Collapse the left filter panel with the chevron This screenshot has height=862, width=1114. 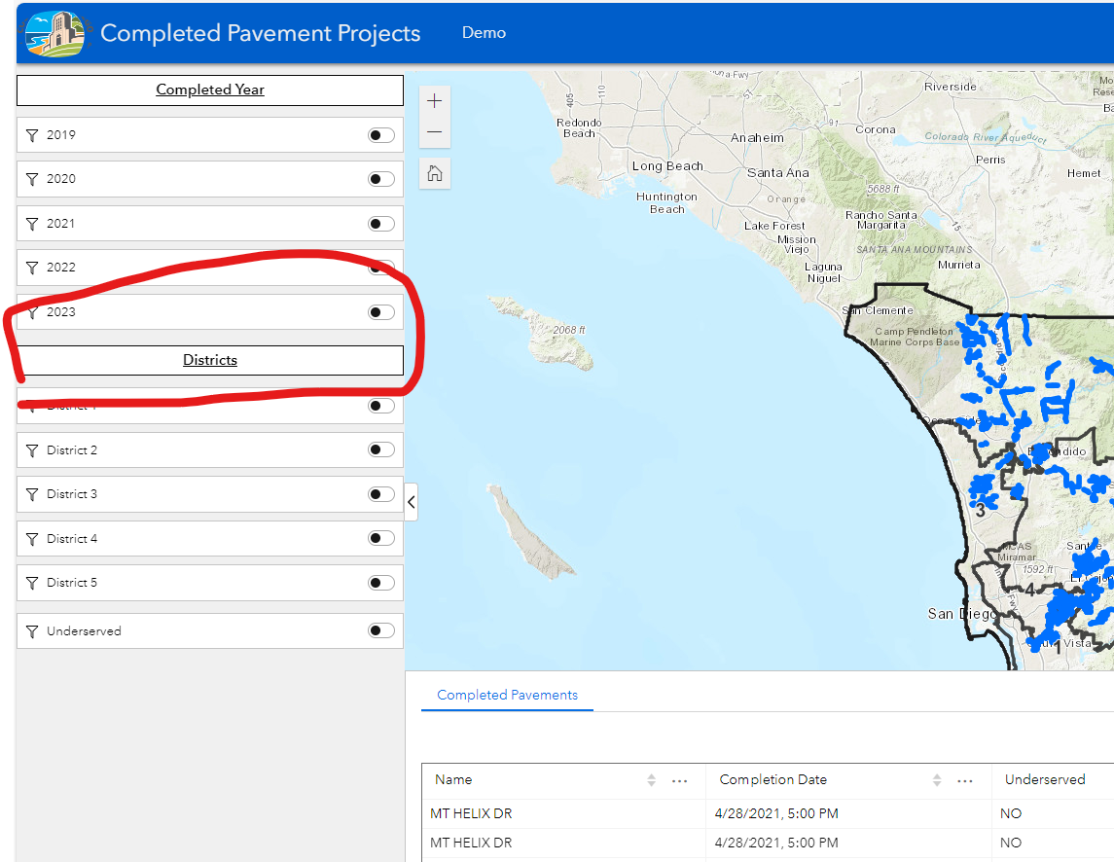412,501
